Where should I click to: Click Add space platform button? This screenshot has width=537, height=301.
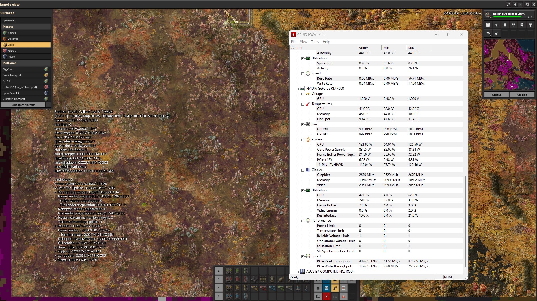coord(23,105)
